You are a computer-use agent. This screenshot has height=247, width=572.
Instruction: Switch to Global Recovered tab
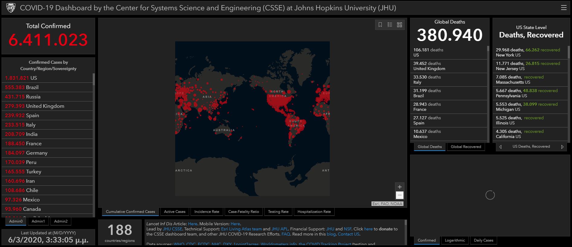[466, 147]
